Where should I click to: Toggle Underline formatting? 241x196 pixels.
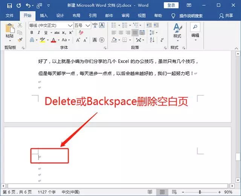click(46, 33)
